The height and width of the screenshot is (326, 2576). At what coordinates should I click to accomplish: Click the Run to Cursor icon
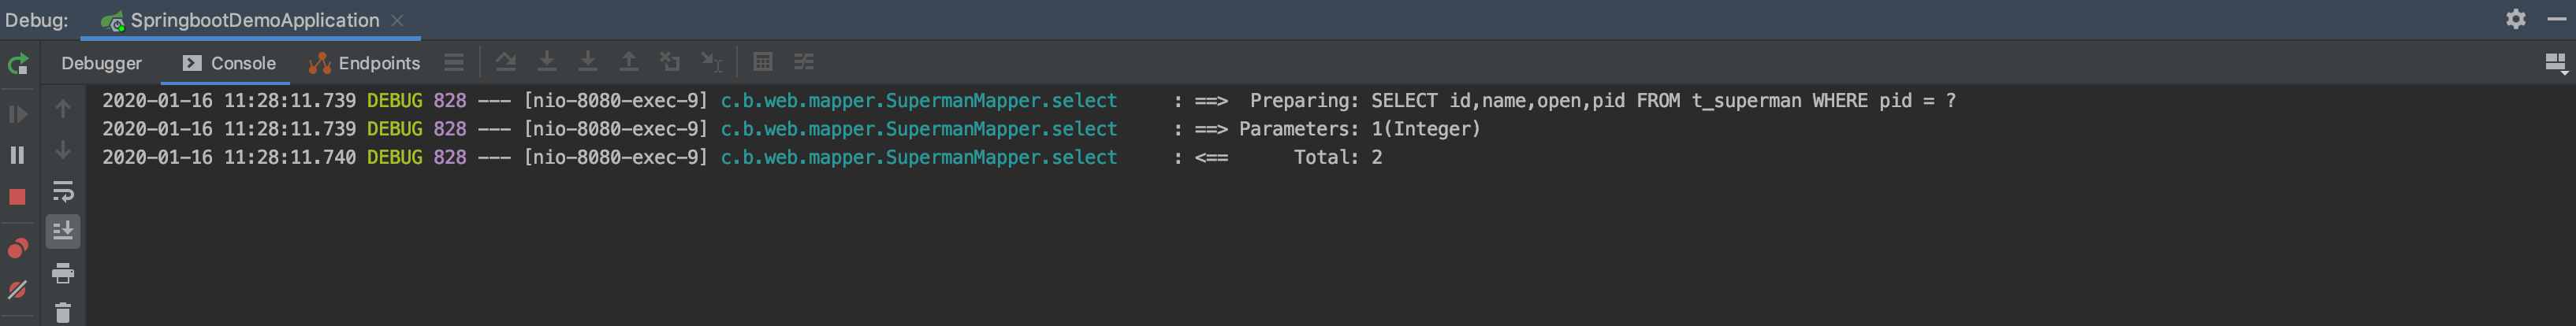click(711, 62)
